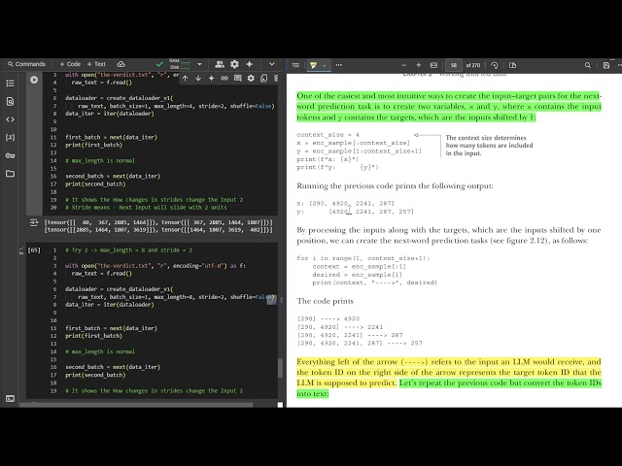Click the [65] execution count of second cell

coord(34,250)
